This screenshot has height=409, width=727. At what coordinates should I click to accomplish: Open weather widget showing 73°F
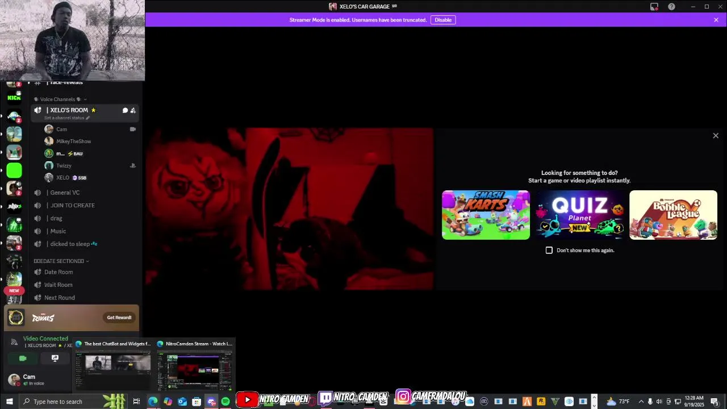(x=618, y=402)
